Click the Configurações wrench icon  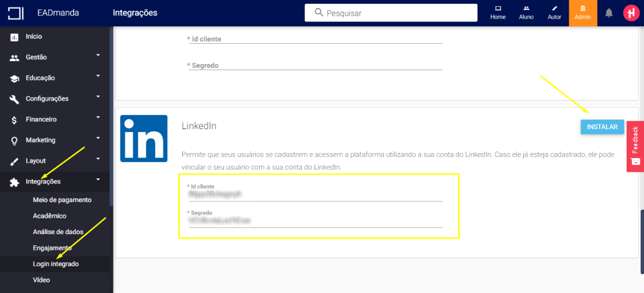click(15, 99)
